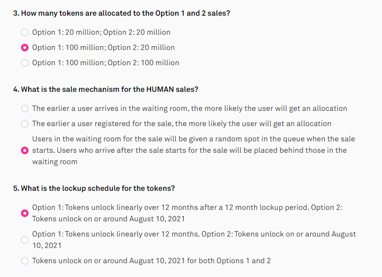The width and height of the screenshot is (382, 277).
Task: Click label text 'The earlier a user registered for the sale'
Action: pos(102,124)
